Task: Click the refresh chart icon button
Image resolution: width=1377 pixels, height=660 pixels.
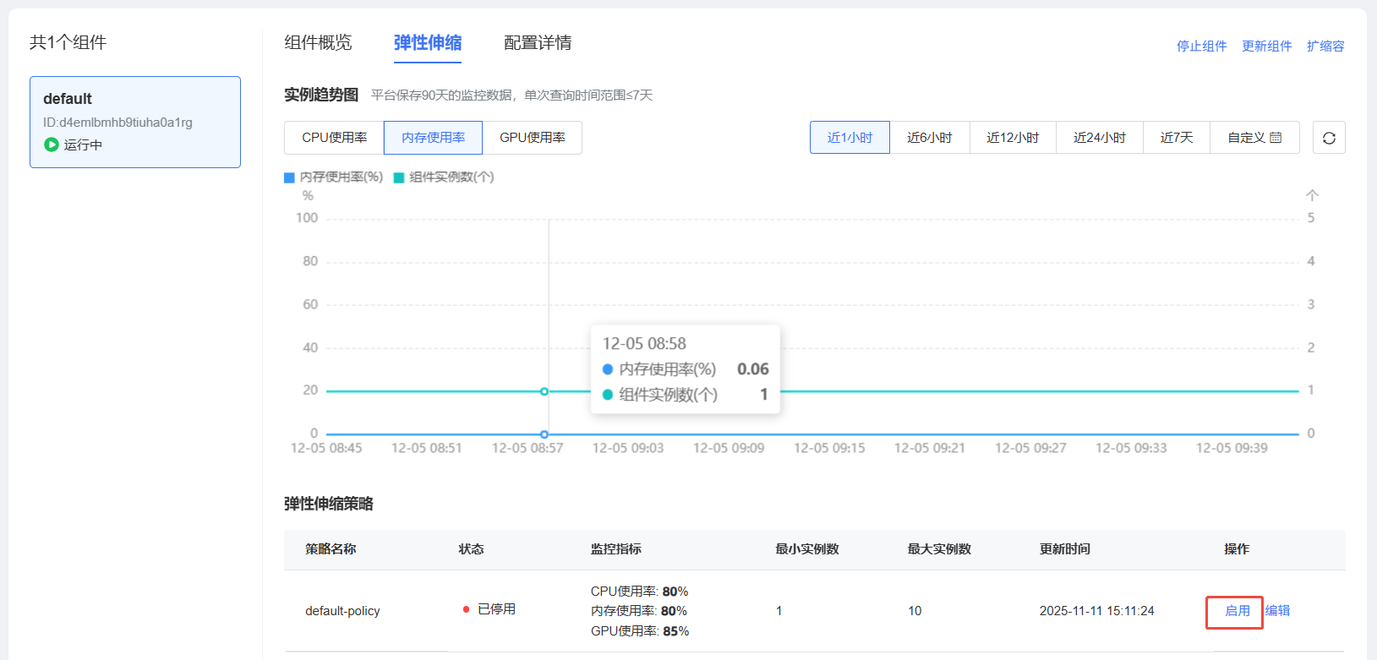Action: pos(1328,138)
